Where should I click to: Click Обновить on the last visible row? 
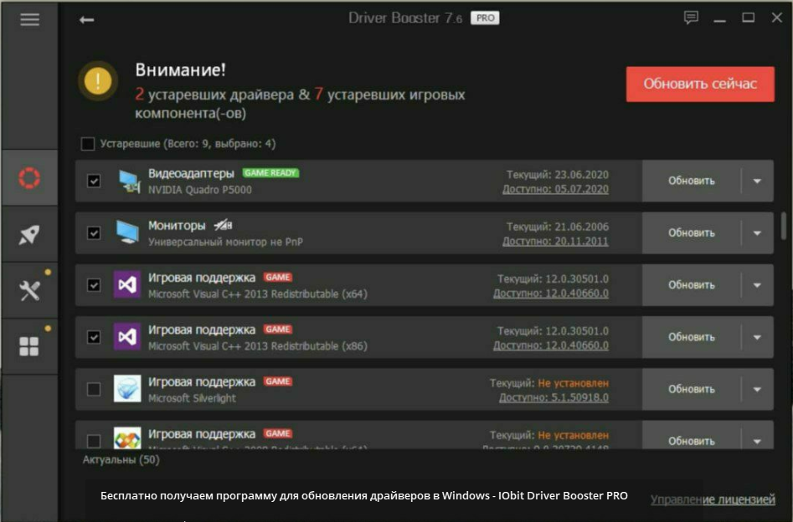tap(692, 441)
